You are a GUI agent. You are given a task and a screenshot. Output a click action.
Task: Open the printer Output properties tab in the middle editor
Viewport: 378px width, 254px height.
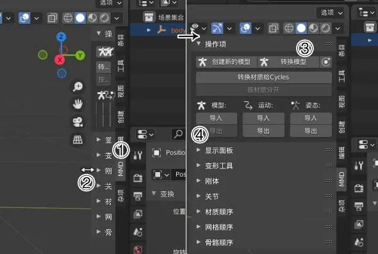pyautogui.click(x=138, y=196)
